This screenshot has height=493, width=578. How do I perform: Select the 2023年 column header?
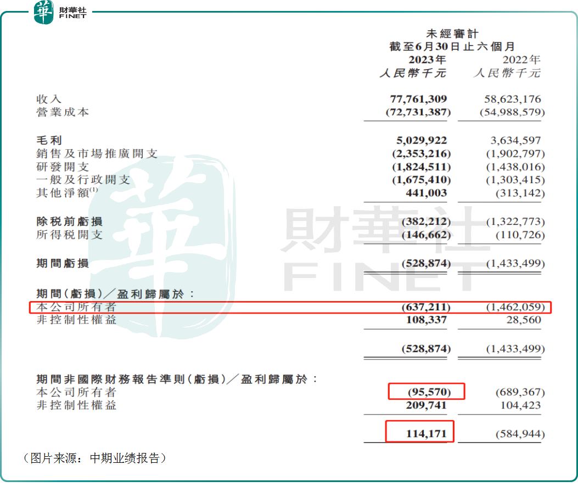427,60
